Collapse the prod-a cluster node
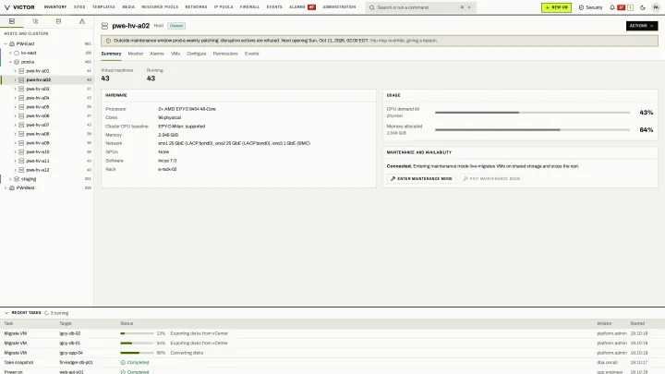 pyautogui.click(x=10, y=62)
